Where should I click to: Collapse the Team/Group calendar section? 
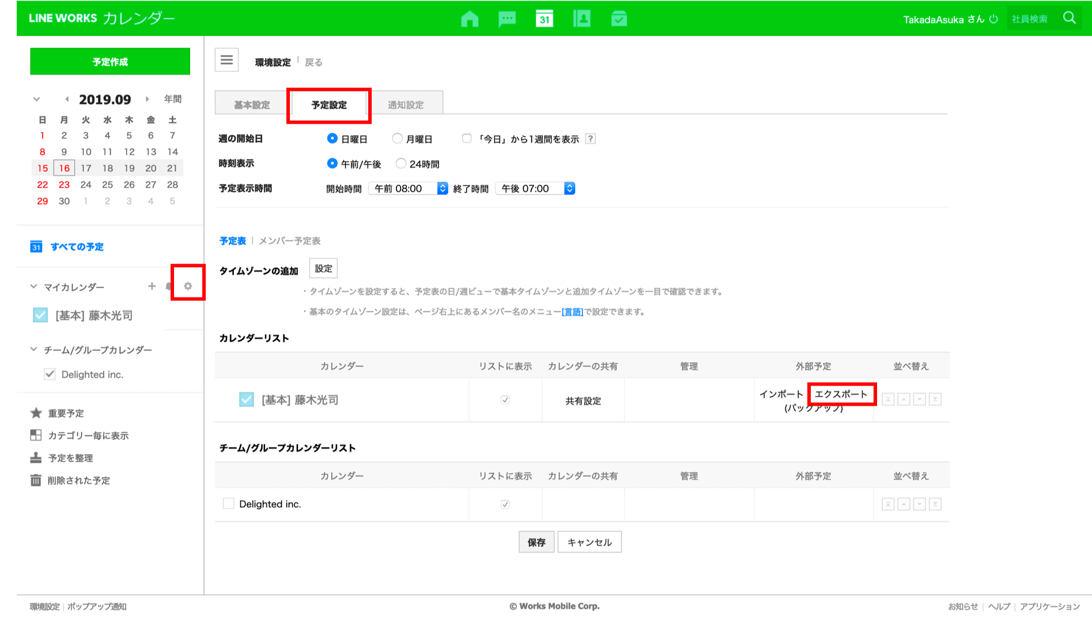pos(34,349)
